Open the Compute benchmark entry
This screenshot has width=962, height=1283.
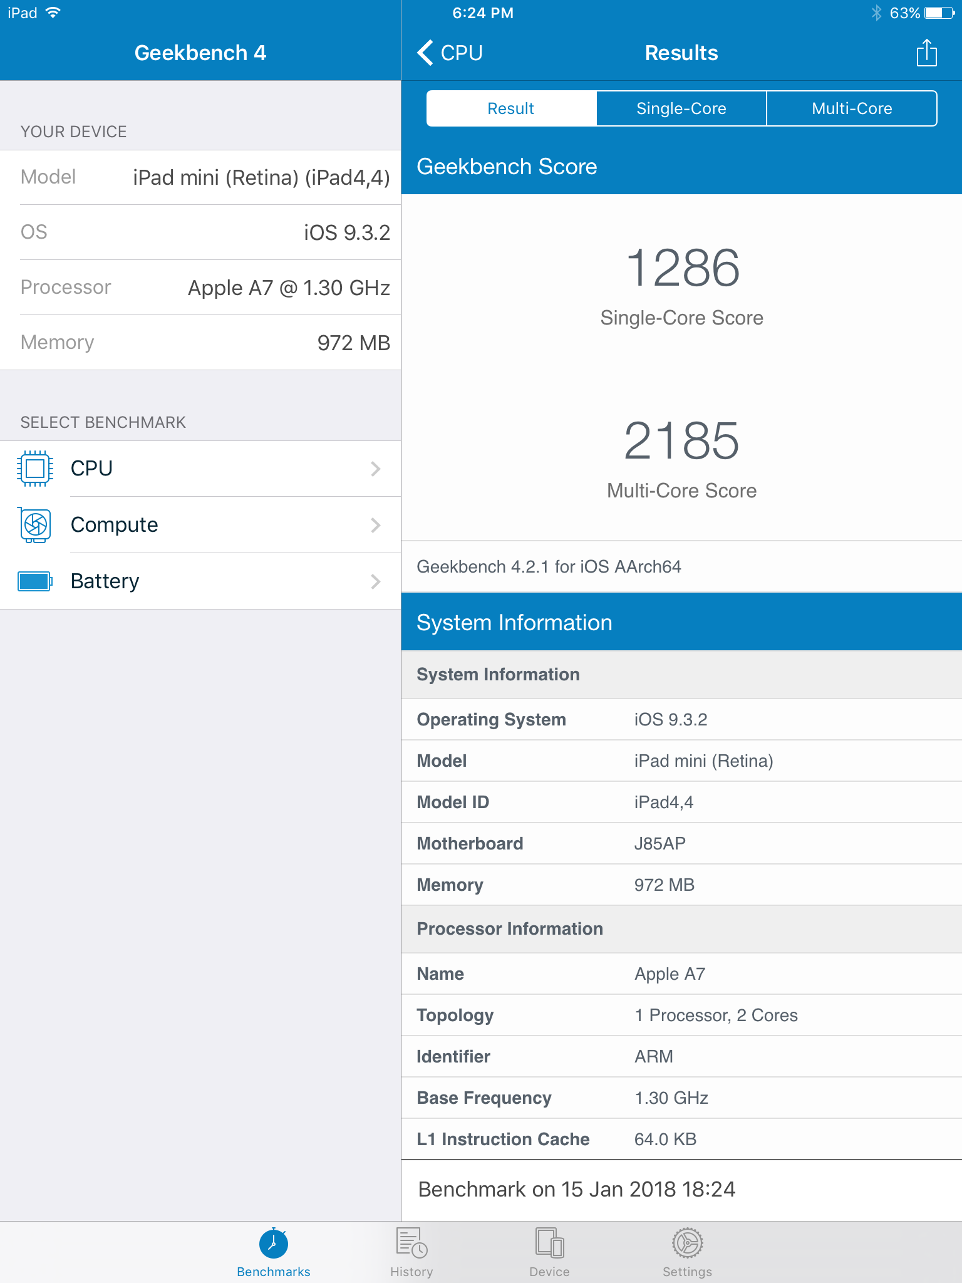(x=200, y=525)
